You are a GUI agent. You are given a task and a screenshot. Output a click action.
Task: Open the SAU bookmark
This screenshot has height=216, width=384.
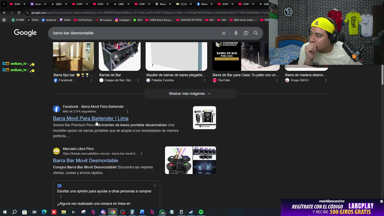[x=209, y=20]
